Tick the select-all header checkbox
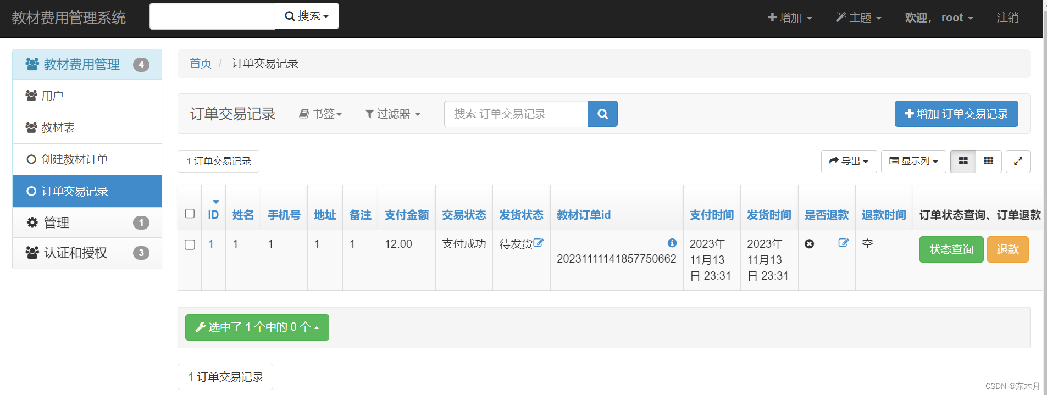The height and width of the screenshot is (395, 1047). pyautogui.click(x=190, y=214)
